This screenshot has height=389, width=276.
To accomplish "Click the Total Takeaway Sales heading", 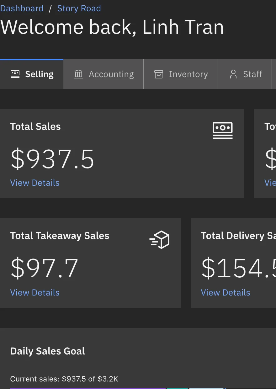I will [60, 236].
